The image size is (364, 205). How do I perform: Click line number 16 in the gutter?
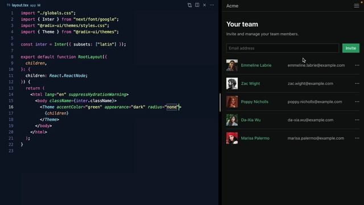click(x=11, y=107)
